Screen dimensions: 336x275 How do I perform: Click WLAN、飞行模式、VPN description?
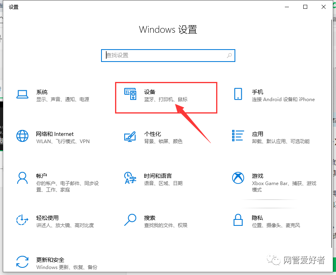63,141
